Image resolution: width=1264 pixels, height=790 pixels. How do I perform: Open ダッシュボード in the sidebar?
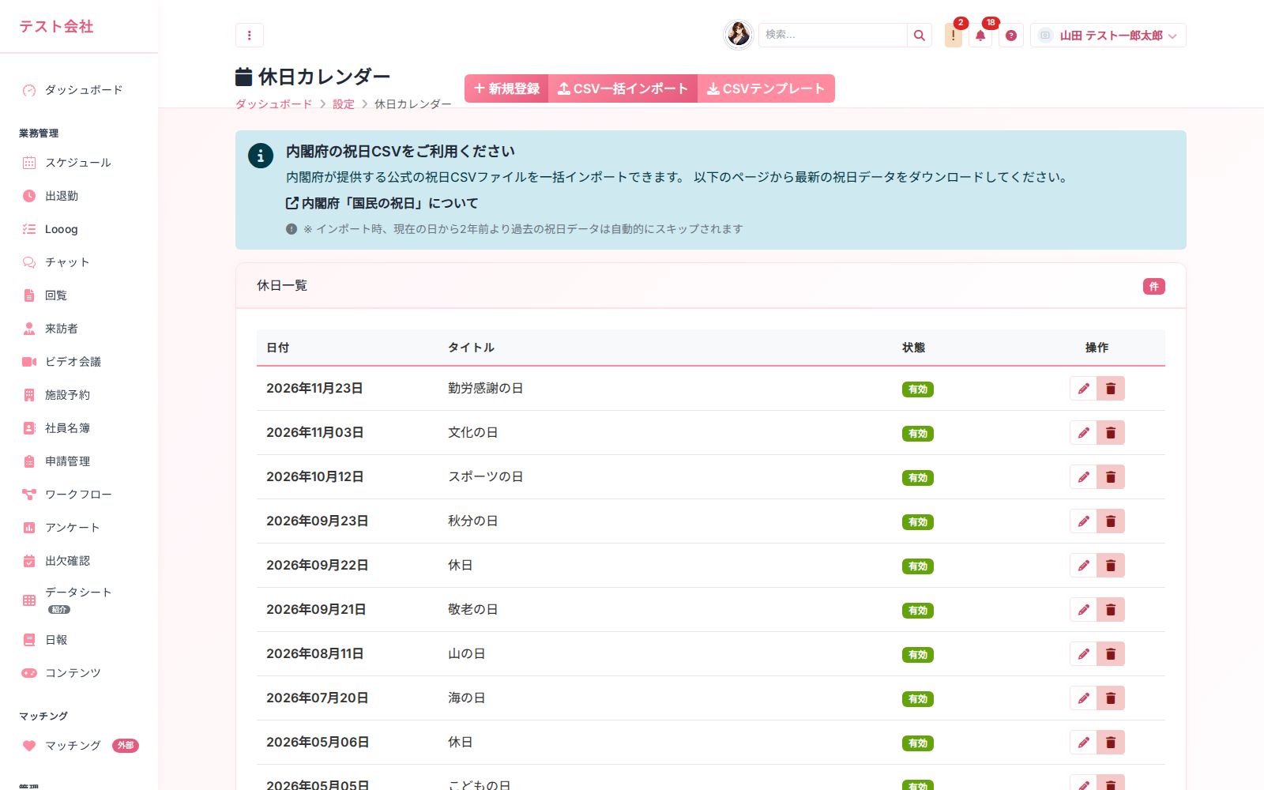79,90
